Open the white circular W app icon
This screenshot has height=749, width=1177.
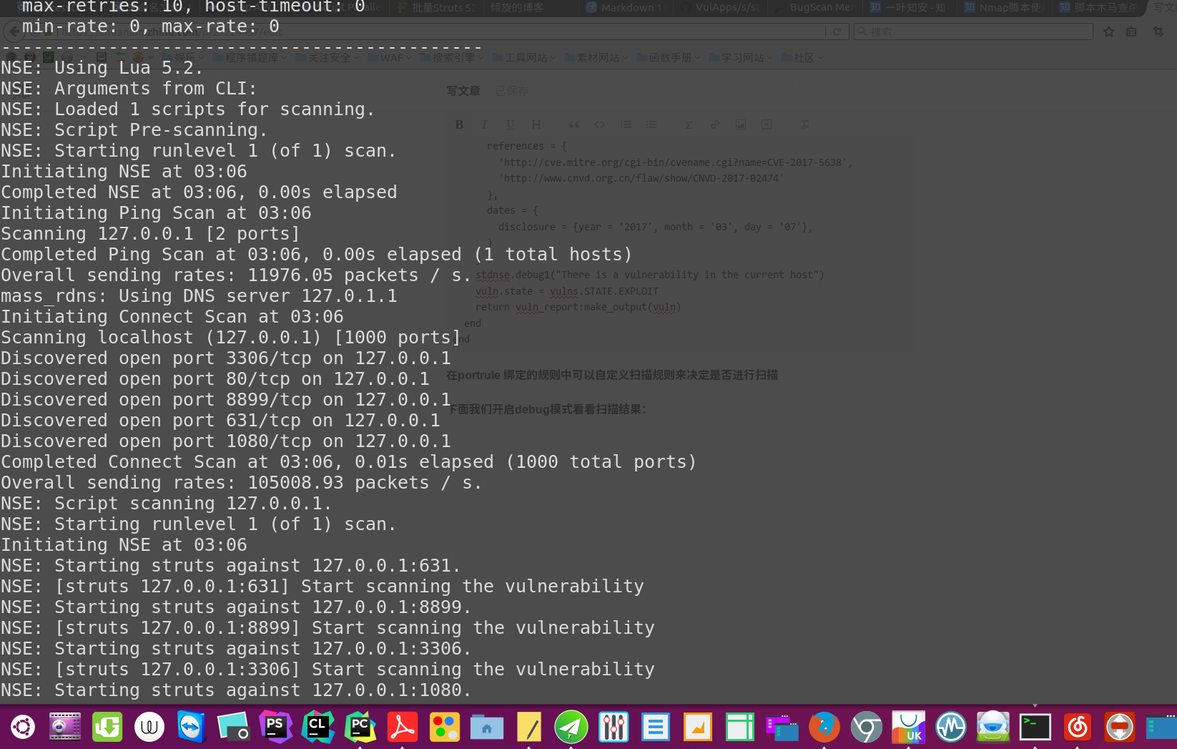click(149, 728)
